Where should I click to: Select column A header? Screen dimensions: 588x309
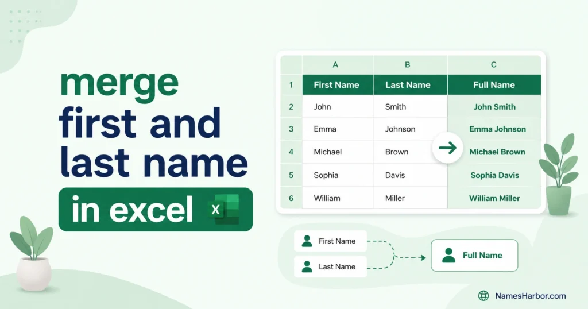pos(338,65)
